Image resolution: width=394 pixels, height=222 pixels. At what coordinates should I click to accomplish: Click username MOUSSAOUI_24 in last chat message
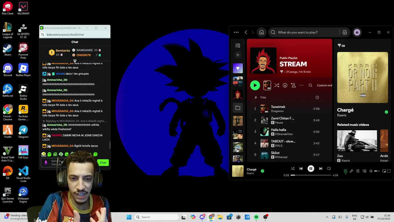pos(62,146)
